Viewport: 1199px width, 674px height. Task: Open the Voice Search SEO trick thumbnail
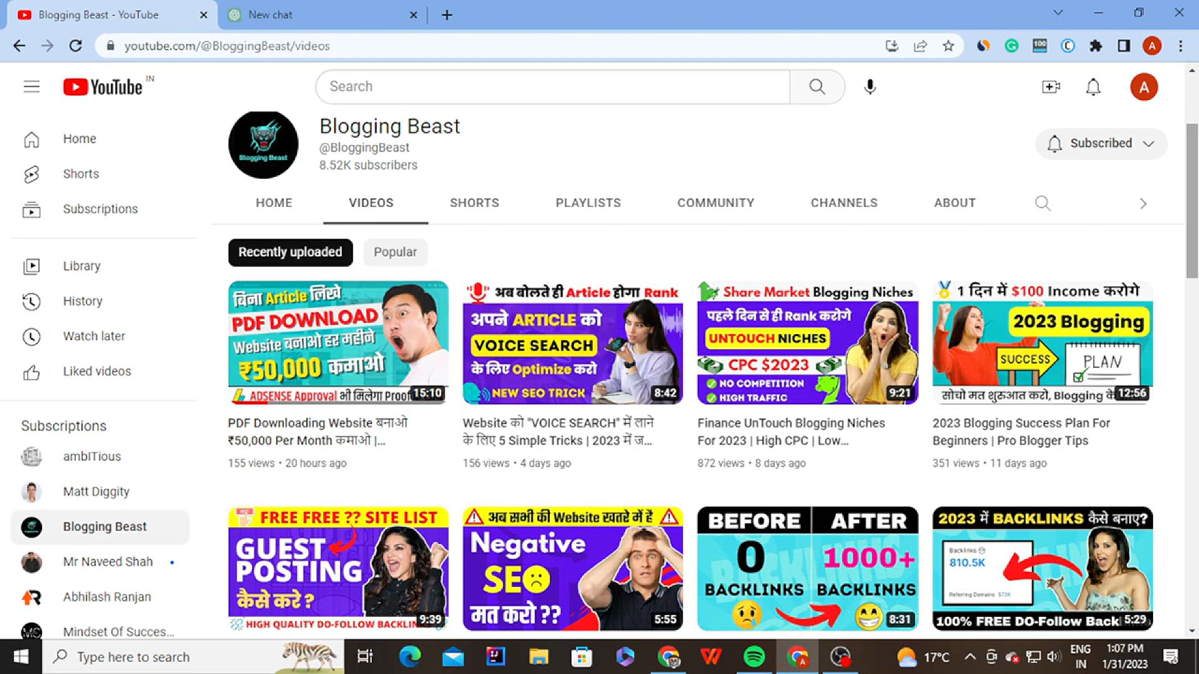(x=573, y=343)
